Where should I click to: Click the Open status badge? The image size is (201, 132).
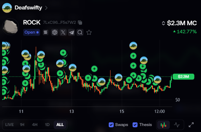[x=32, y=32]
